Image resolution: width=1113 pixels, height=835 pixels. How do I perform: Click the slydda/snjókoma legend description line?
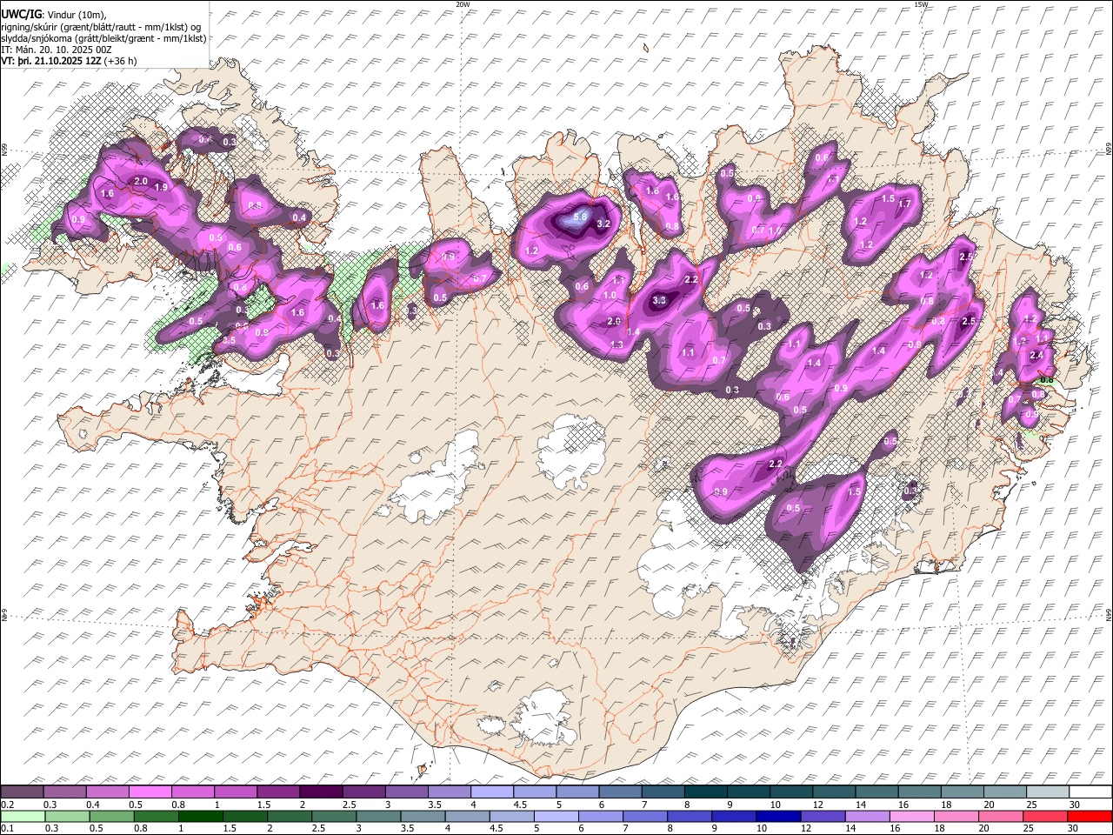point(104,38)
